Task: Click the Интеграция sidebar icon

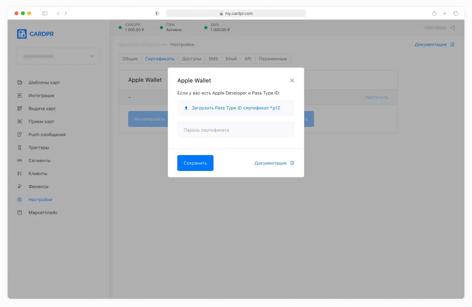Action: pyautogui.click(x=20, y=95)
